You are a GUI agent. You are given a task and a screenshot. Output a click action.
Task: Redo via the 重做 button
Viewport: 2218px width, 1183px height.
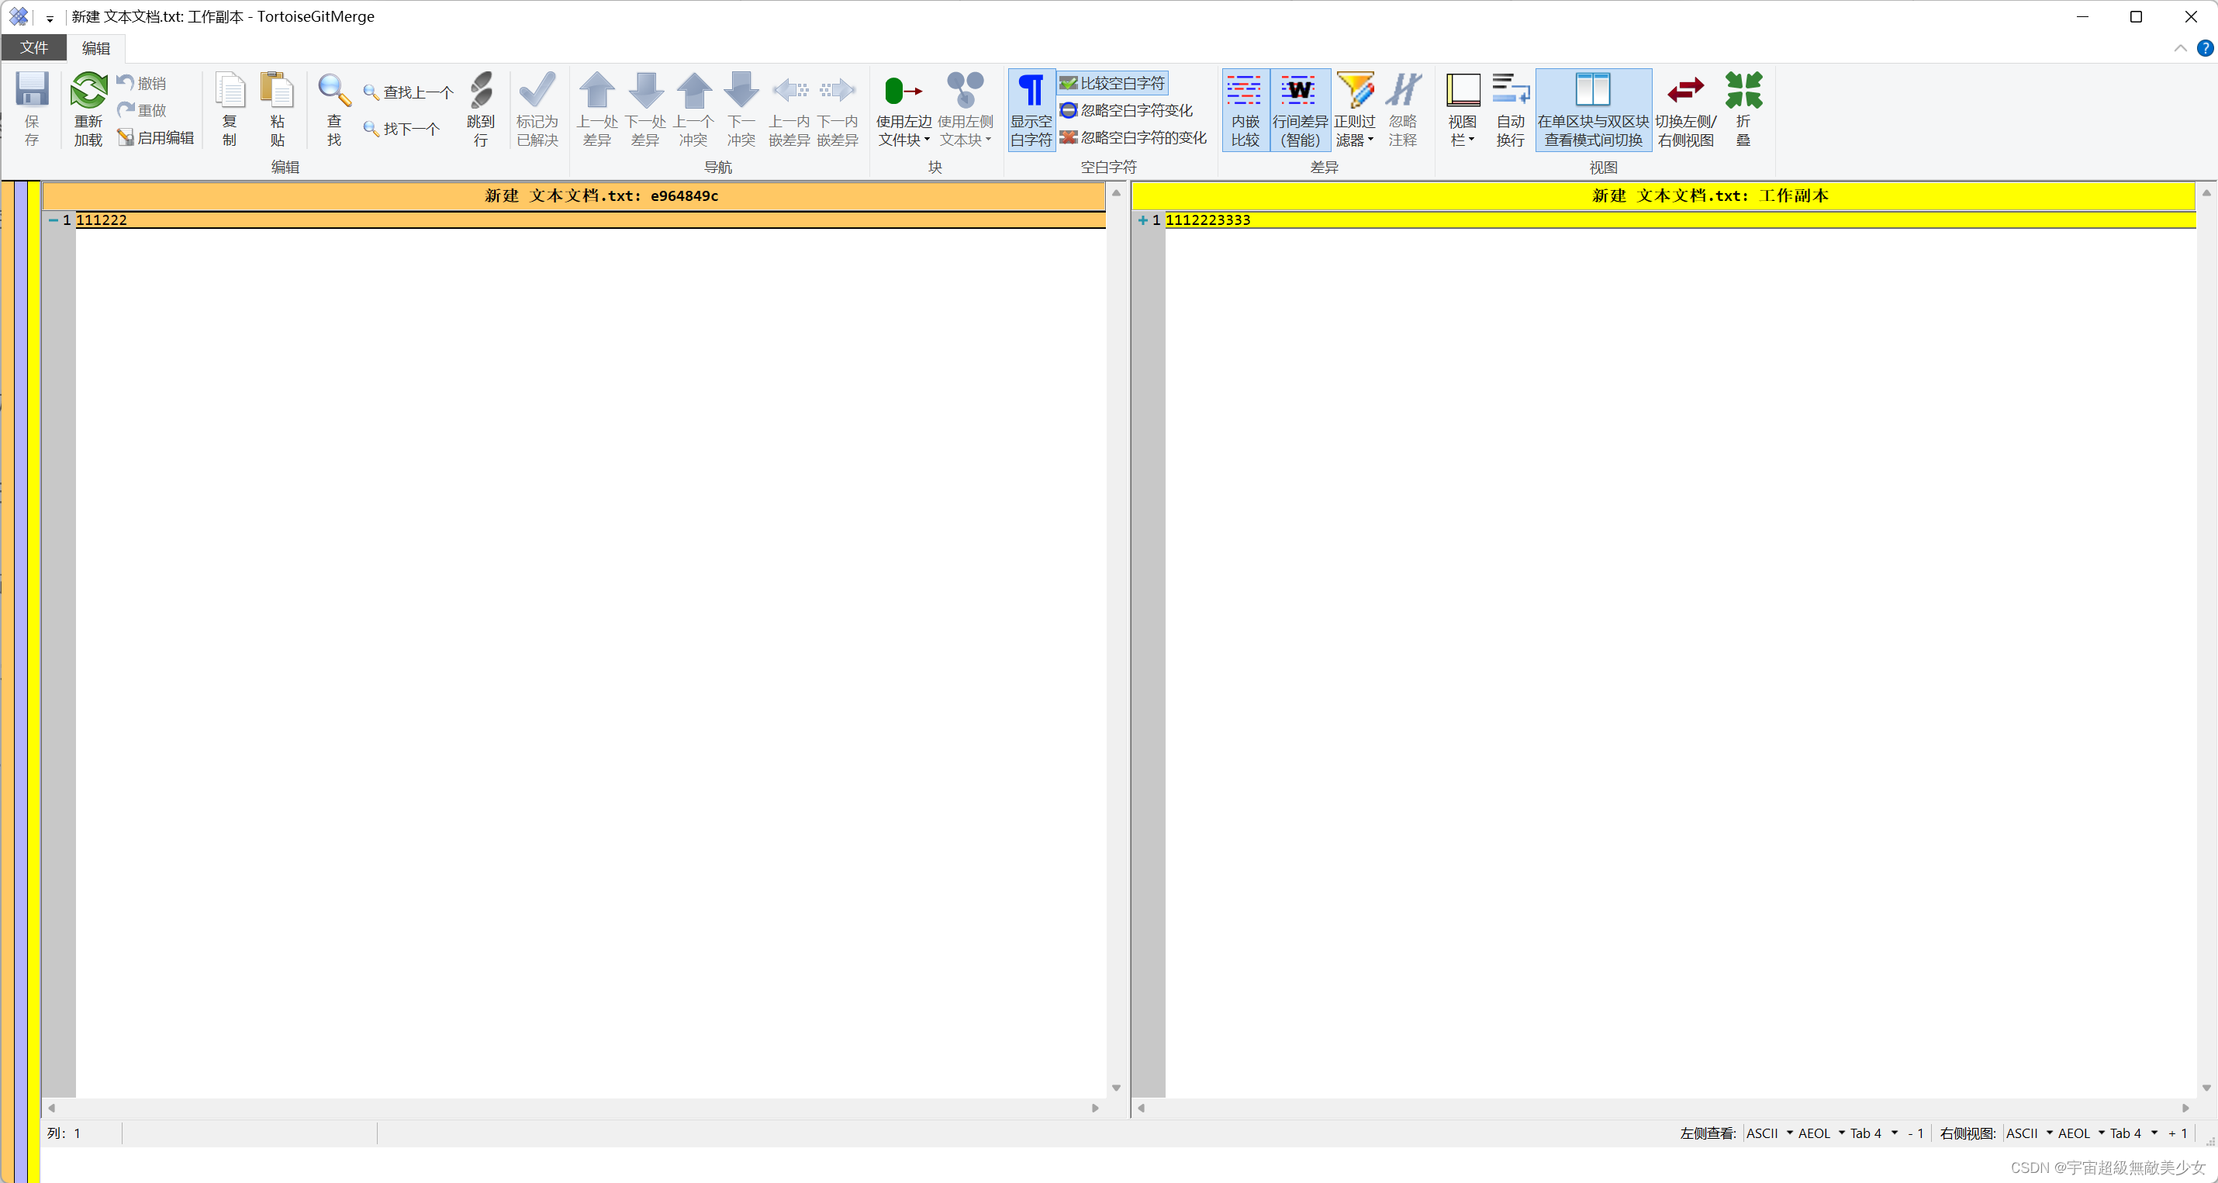142,110
